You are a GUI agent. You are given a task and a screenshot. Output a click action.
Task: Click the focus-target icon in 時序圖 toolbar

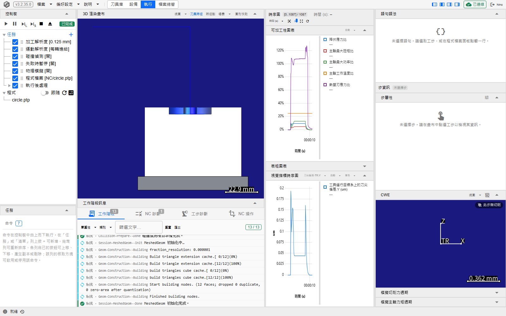click(289, 21)
